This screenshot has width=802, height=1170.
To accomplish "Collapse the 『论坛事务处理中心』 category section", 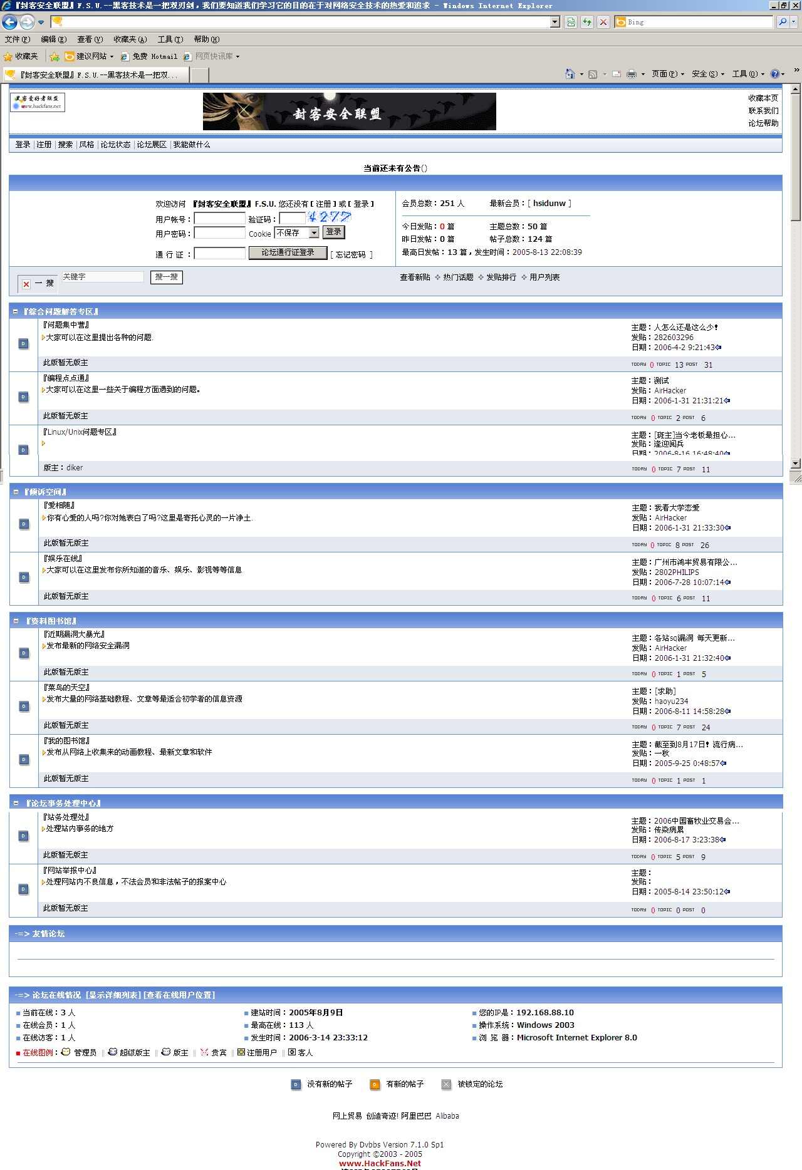I will pos(16,803).
